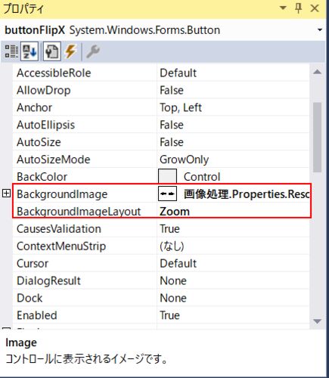
Task: Show the Properties page icon
Action: click(x=51, y=51)
